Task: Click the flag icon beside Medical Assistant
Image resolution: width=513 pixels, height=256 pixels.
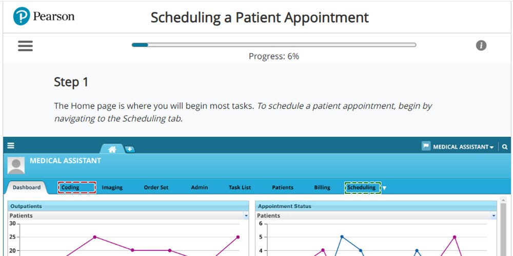Action: coord(426,146)
